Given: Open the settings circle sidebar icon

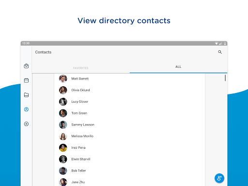Looking at the screenshot, I should [26, 124].
